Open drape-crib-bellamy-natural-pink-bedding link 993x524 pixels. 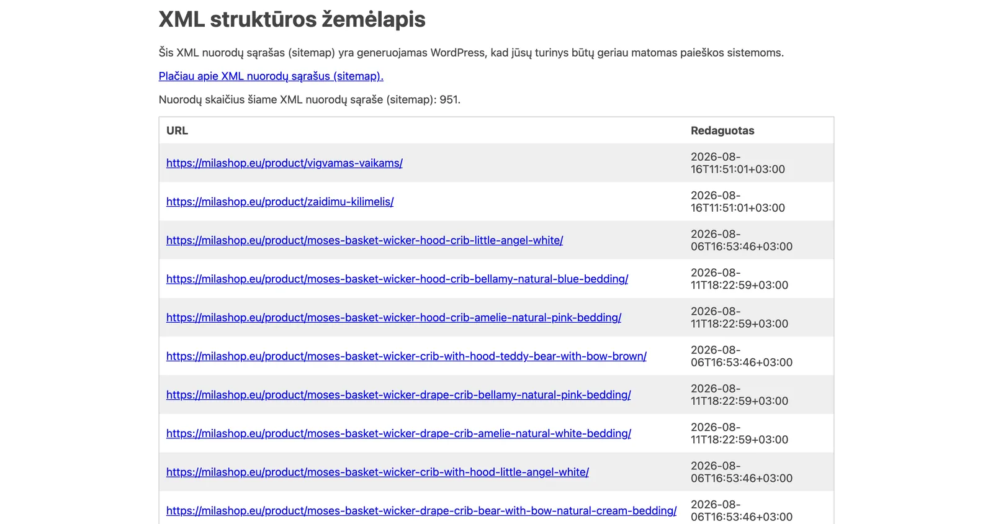pos(398,395)
